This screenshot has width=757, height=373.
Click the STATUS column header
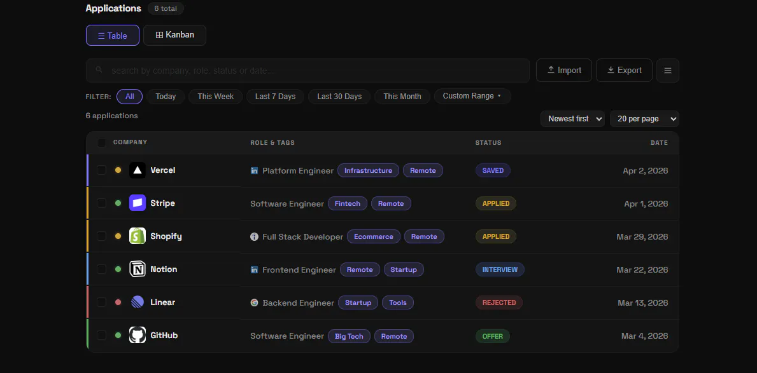click(488, 142)
